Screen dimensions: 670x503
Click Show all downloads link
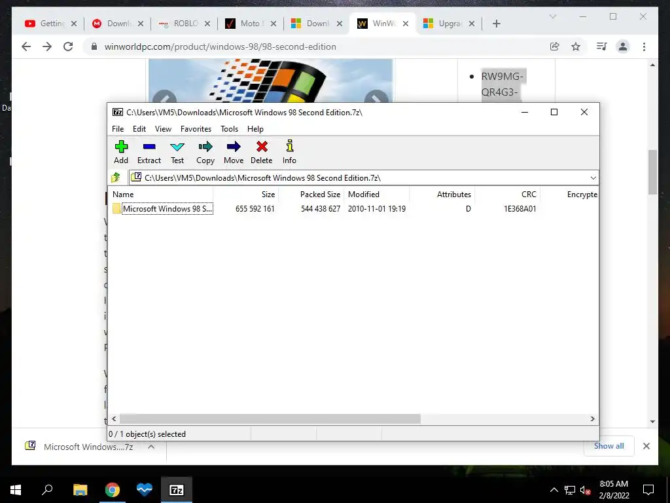tap(609, 445)
